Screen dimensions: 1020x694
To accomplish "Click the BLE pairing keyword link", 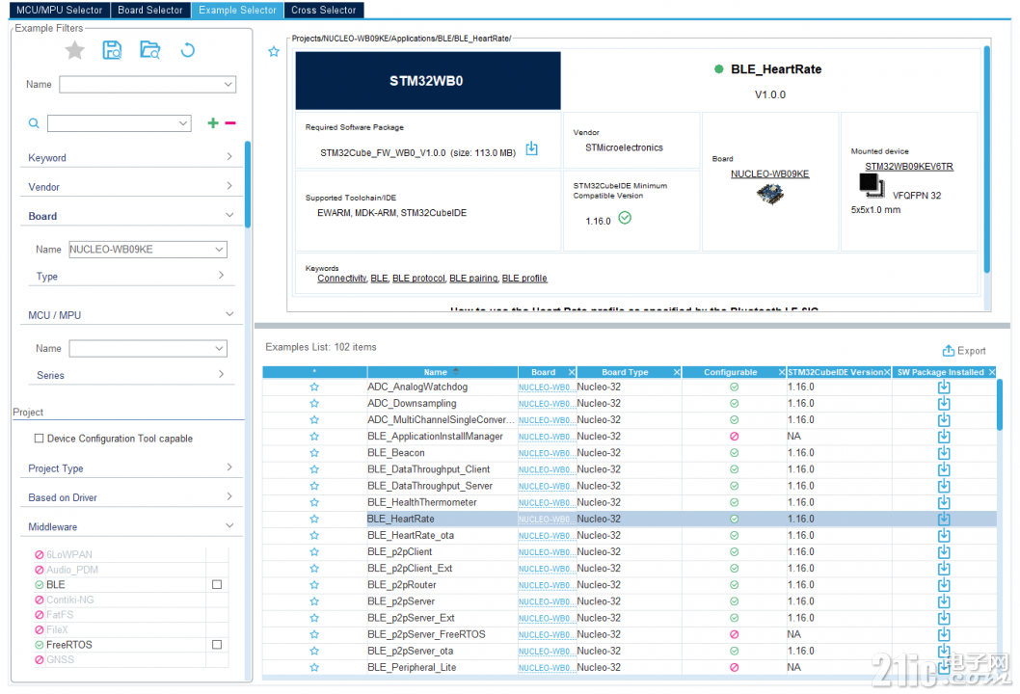I will coord(473,279).
